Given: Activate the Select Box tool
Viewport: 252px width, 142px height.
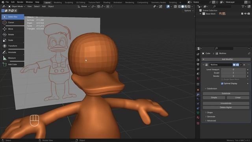Looking at the screenshot, I should (13, 17).
